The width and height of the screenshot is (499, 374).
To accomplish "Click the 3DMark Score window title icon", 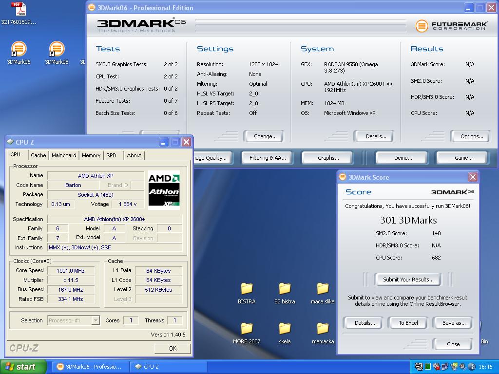I will point(343,177).
